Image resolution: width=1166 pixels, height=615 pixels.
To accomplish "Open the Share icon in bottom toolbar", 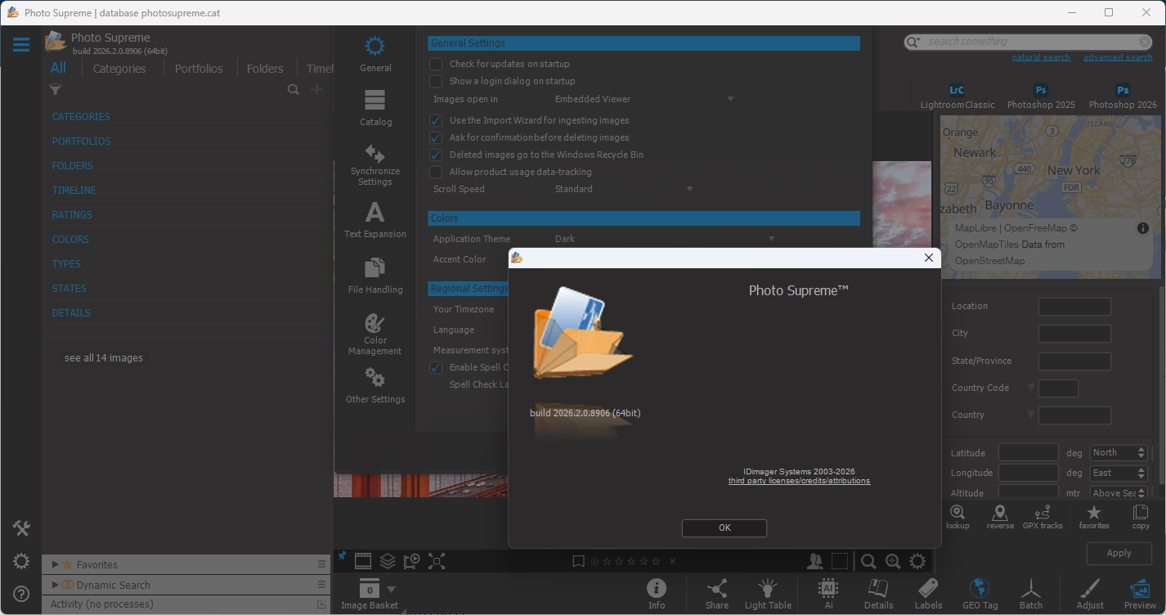I will (716, 589).
